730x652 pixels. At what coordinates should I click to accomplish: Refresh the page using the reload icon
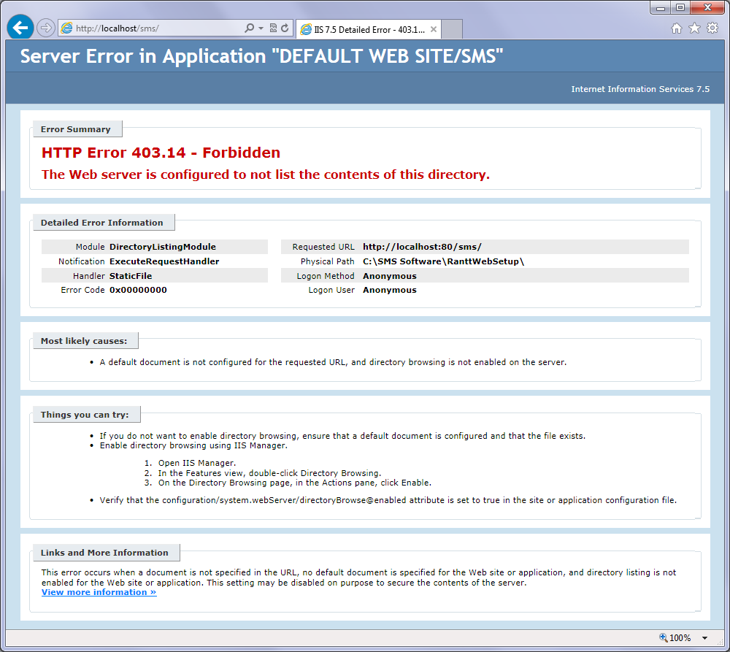(x=285, y=28)
